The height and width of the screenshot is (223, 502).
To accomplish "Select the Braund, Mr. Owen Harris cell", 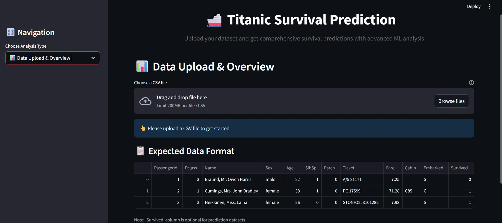I will pyautogui.click(x=228, y=179).
